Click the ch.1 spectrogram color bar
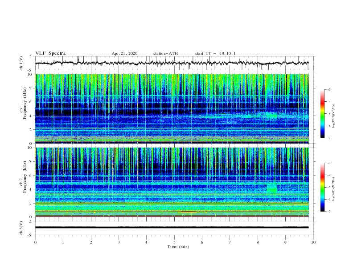The height and width of the screenshot is (272, 353). 322,114
